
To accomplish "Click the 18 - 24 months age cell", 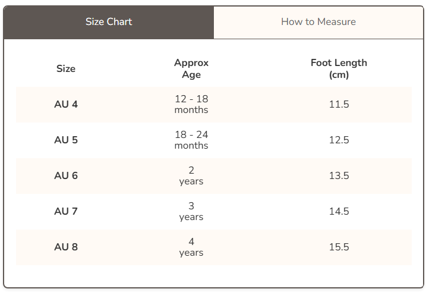I will pyautogui.click(x=191, y=140).
